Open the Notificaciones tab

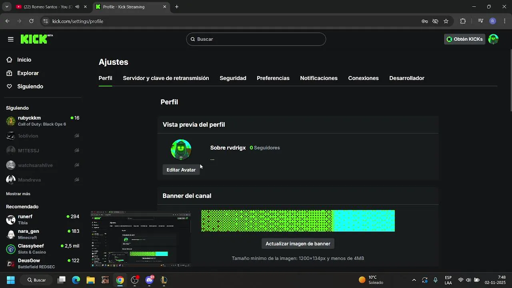tap(319, 78)
